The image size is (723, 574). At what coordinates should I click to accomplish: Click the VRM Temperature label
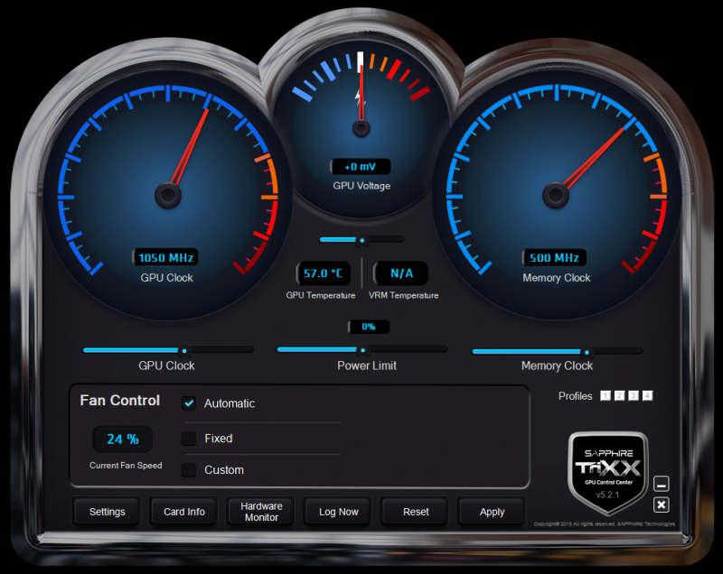point(403,295)
